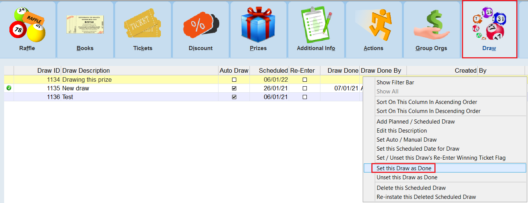
Task: Click draw ID 1134 cell
Action: pos(37,79)
